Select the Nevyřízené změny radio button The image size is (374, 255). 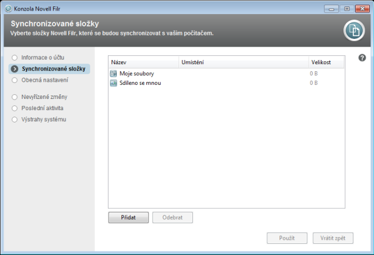(15, 97)
